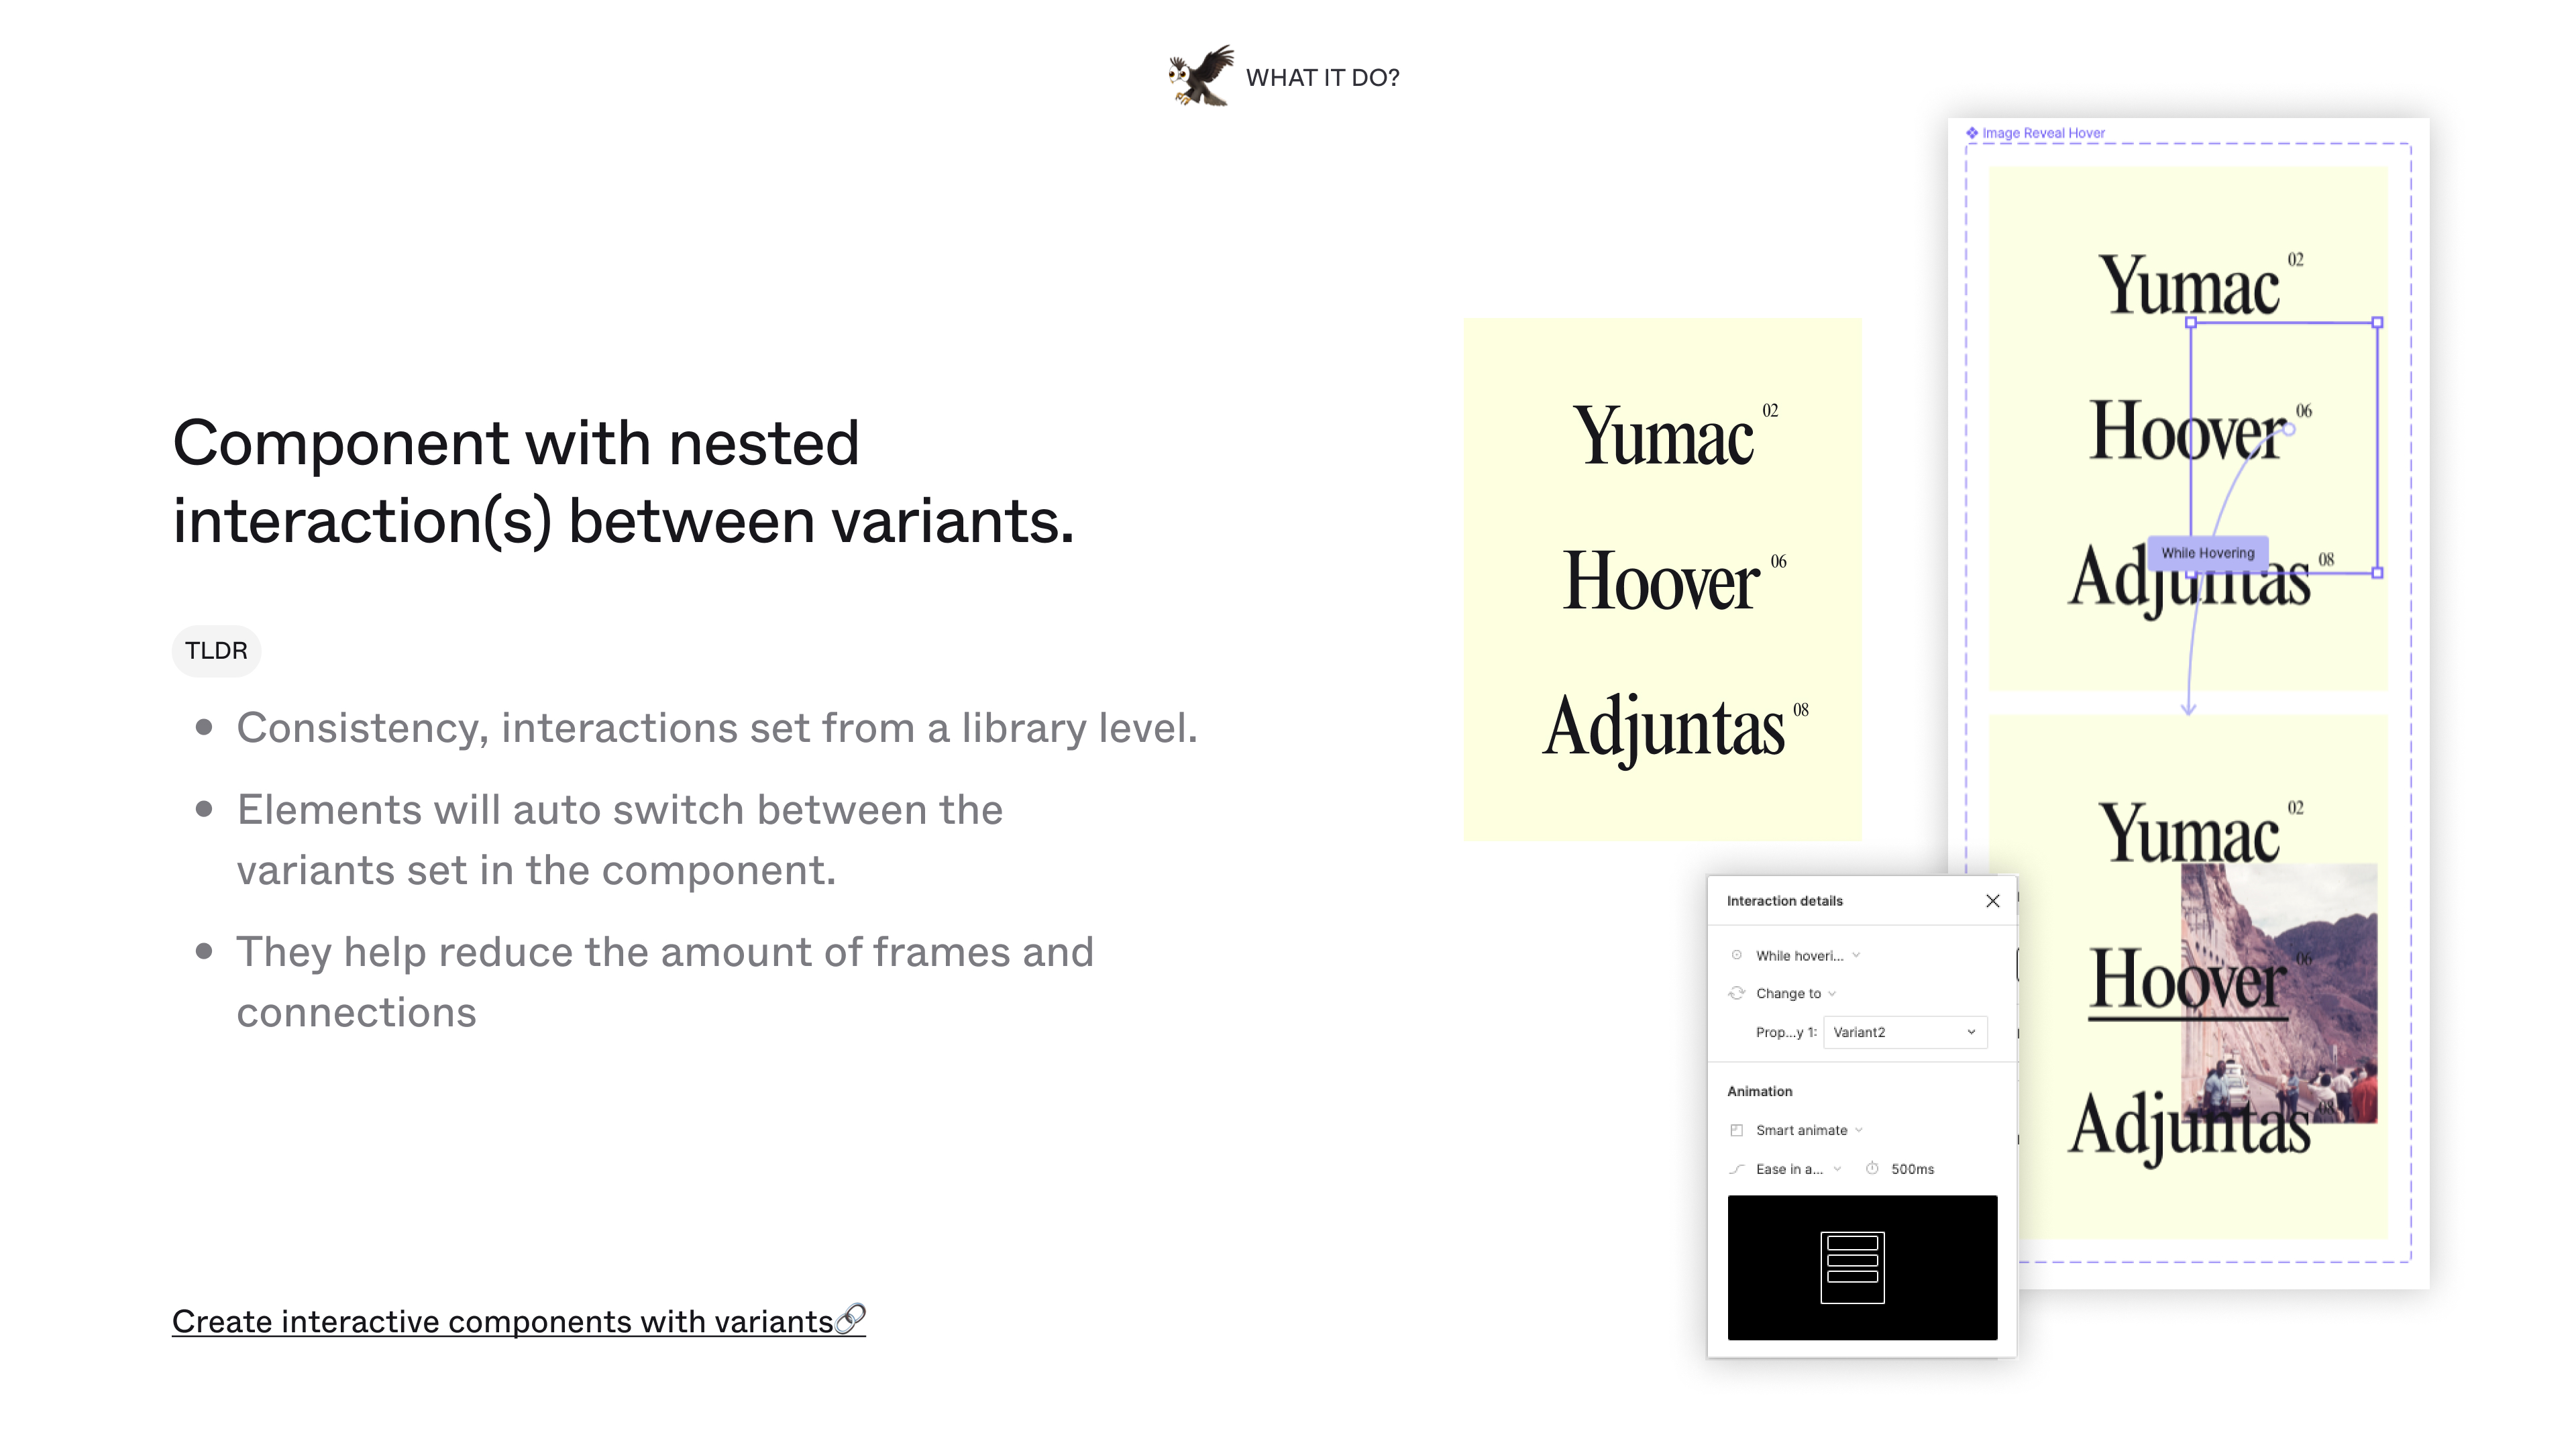Click the While hovering trigger icon
Image resolution: width=2576 pixels, height=1449 pixels.
coord(1737,955)
